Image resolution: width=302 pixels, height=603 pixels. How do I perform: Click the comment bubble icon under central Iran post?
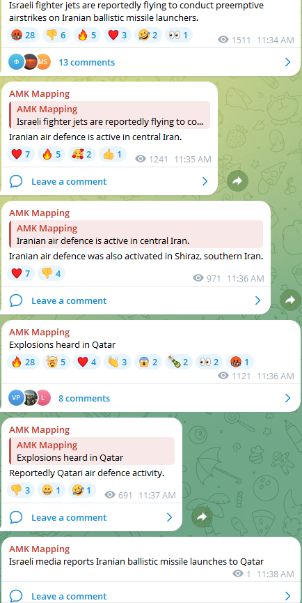16,181
